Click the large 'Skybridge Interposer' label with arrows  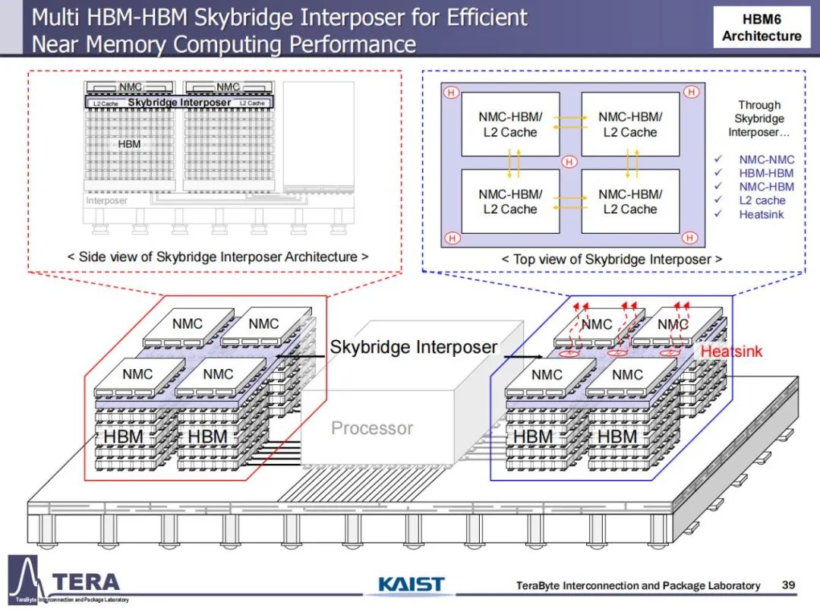[x=414, y=347]
